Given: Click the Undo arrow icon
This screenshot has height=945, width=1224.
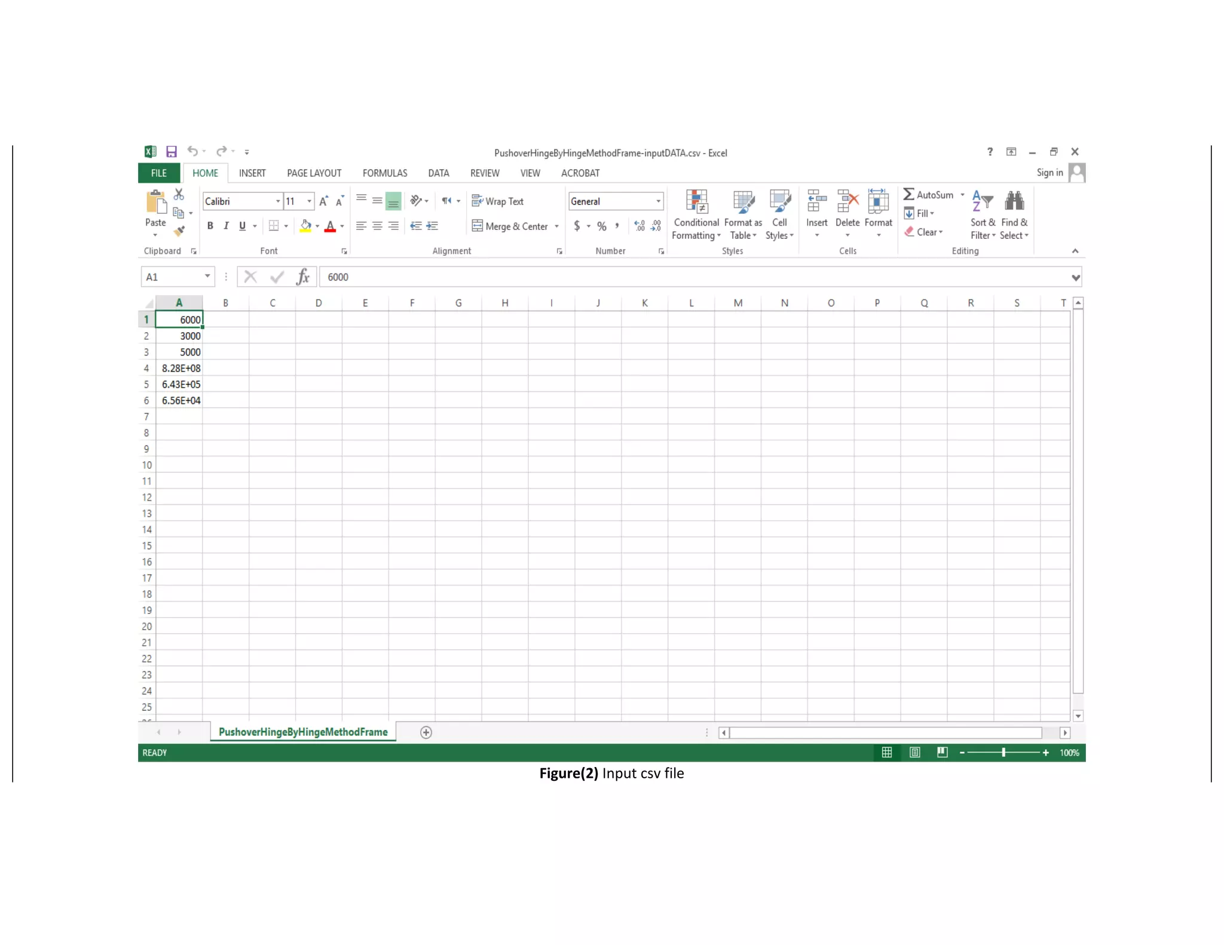Looking at the screenshot, I should click(192, 151).
